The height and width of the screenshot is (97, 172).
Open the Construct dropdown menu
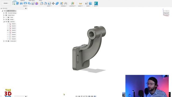73,6
